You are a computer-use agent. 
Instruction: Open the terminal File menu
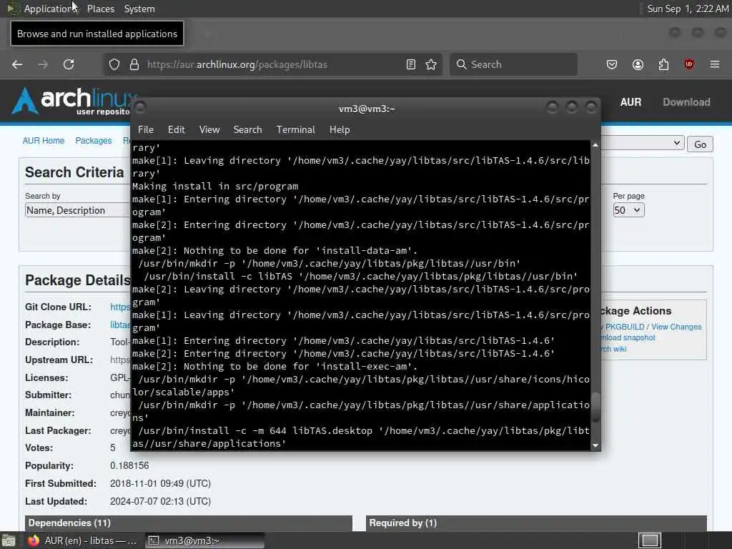point(146,130)
